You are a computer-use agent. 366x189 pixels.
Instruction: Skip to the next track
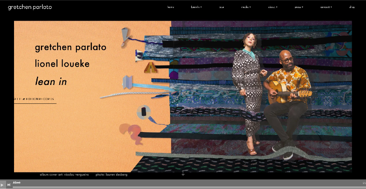click(x=9, y=185)
